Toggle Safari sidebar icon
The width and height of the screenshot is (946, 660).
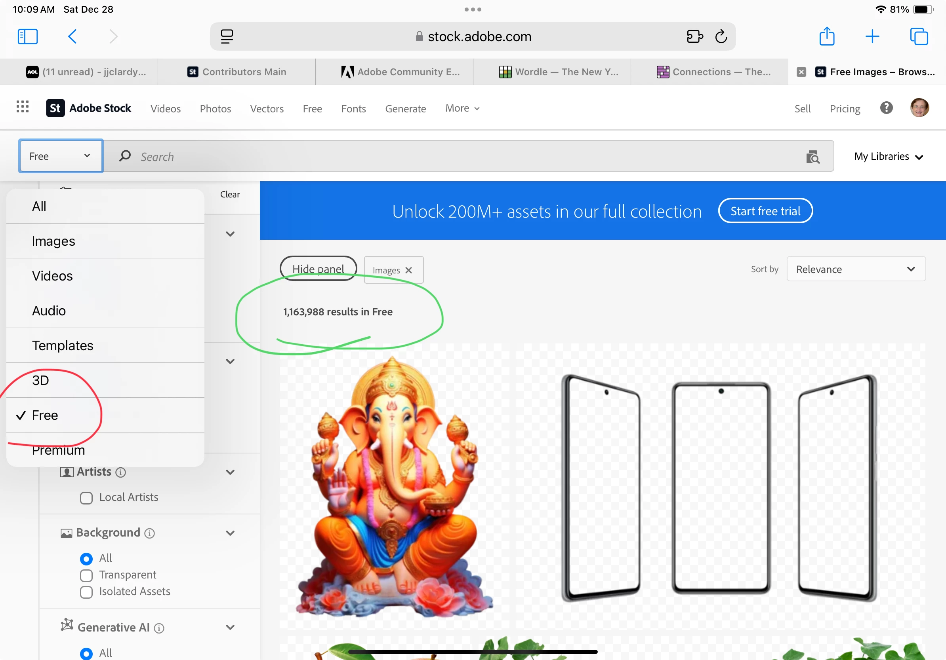point(28,36)
